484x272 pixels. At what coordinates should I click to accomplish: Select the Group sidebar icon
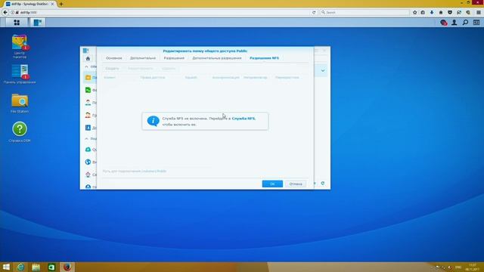tap(88, 115)
